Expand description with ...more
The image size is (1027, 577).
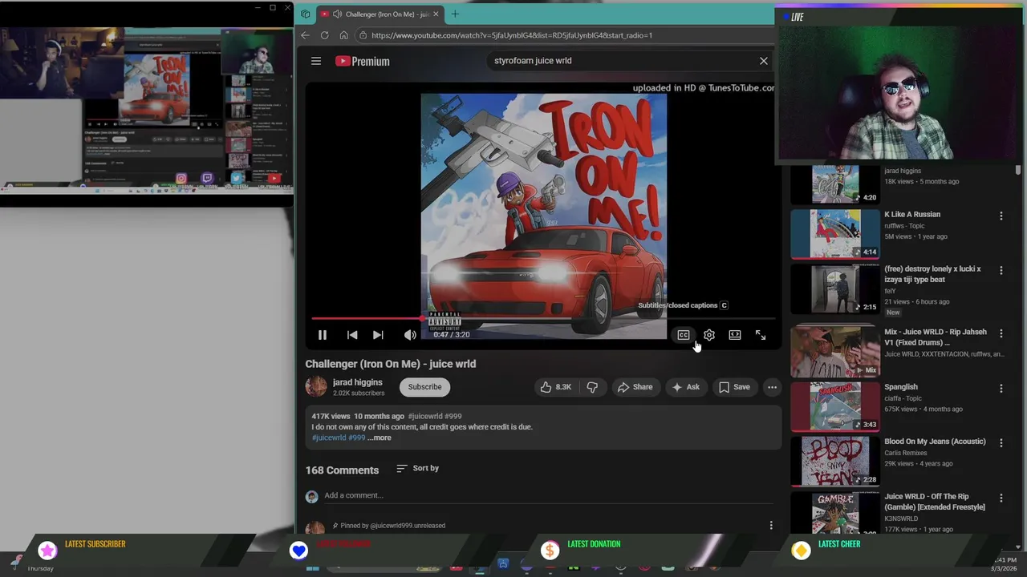(380, 438)
